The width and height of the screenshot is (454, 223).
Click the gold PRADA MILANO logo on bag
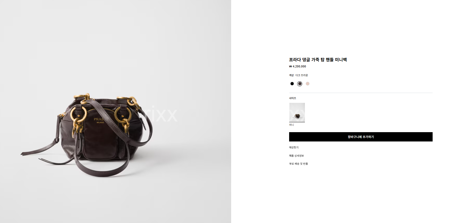(99, 120)
